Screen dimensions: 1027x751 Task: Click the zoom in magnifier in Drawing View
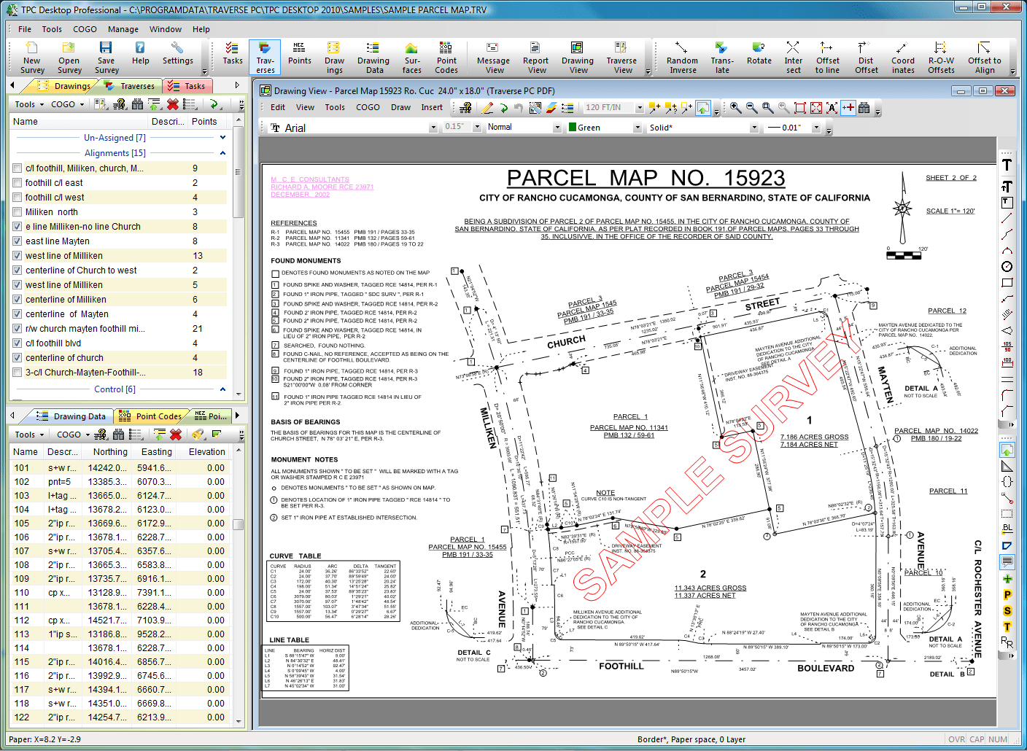pos(736,108)
